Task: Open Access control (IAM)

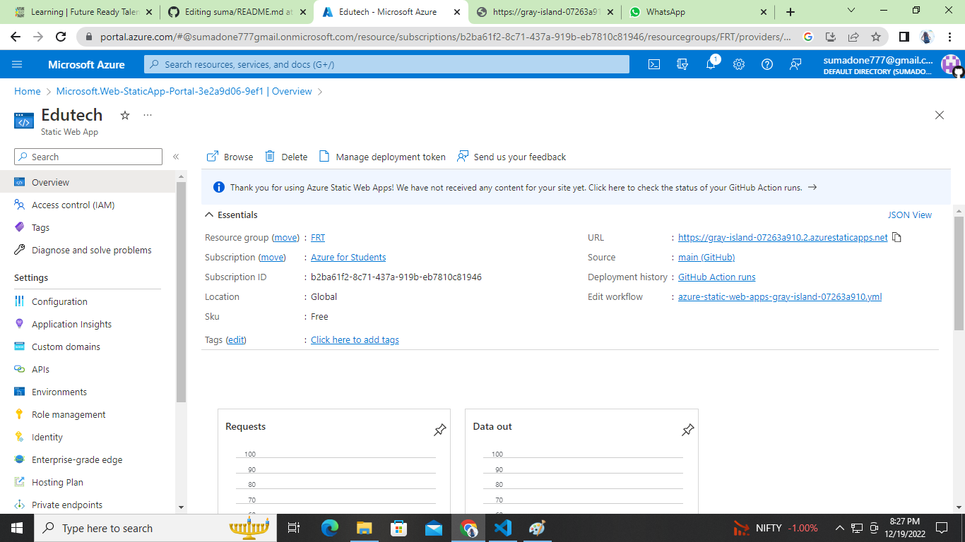Action: [73, 205]
